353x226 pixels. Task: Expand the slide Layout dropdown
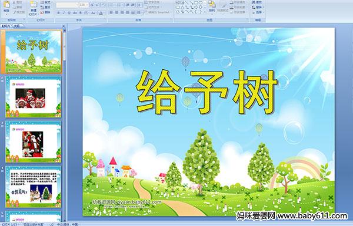[46, 2]
